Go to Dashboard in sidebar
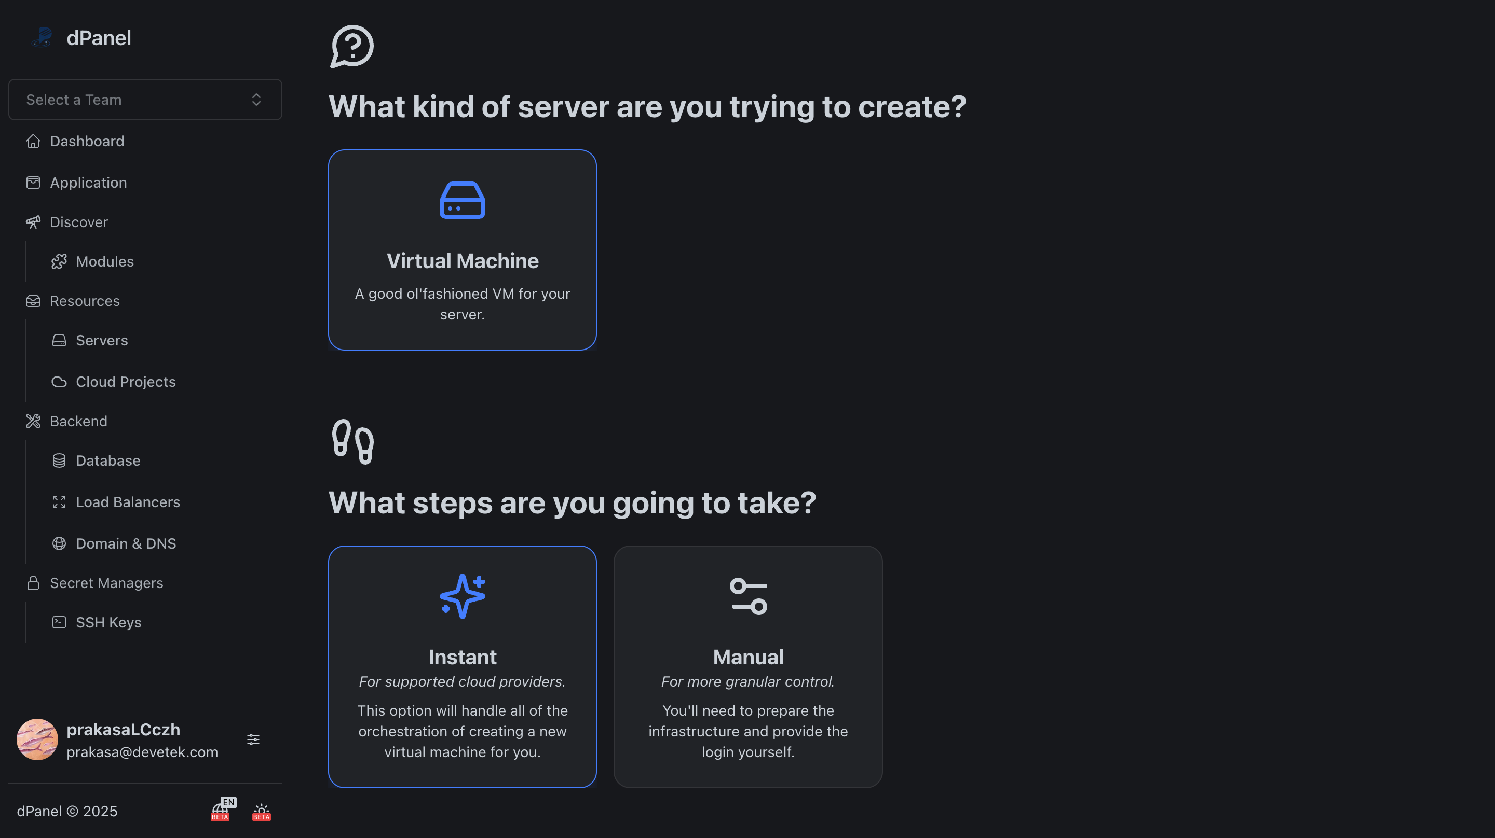Screen dimensions: 1495x838 (x=87, y=141)
